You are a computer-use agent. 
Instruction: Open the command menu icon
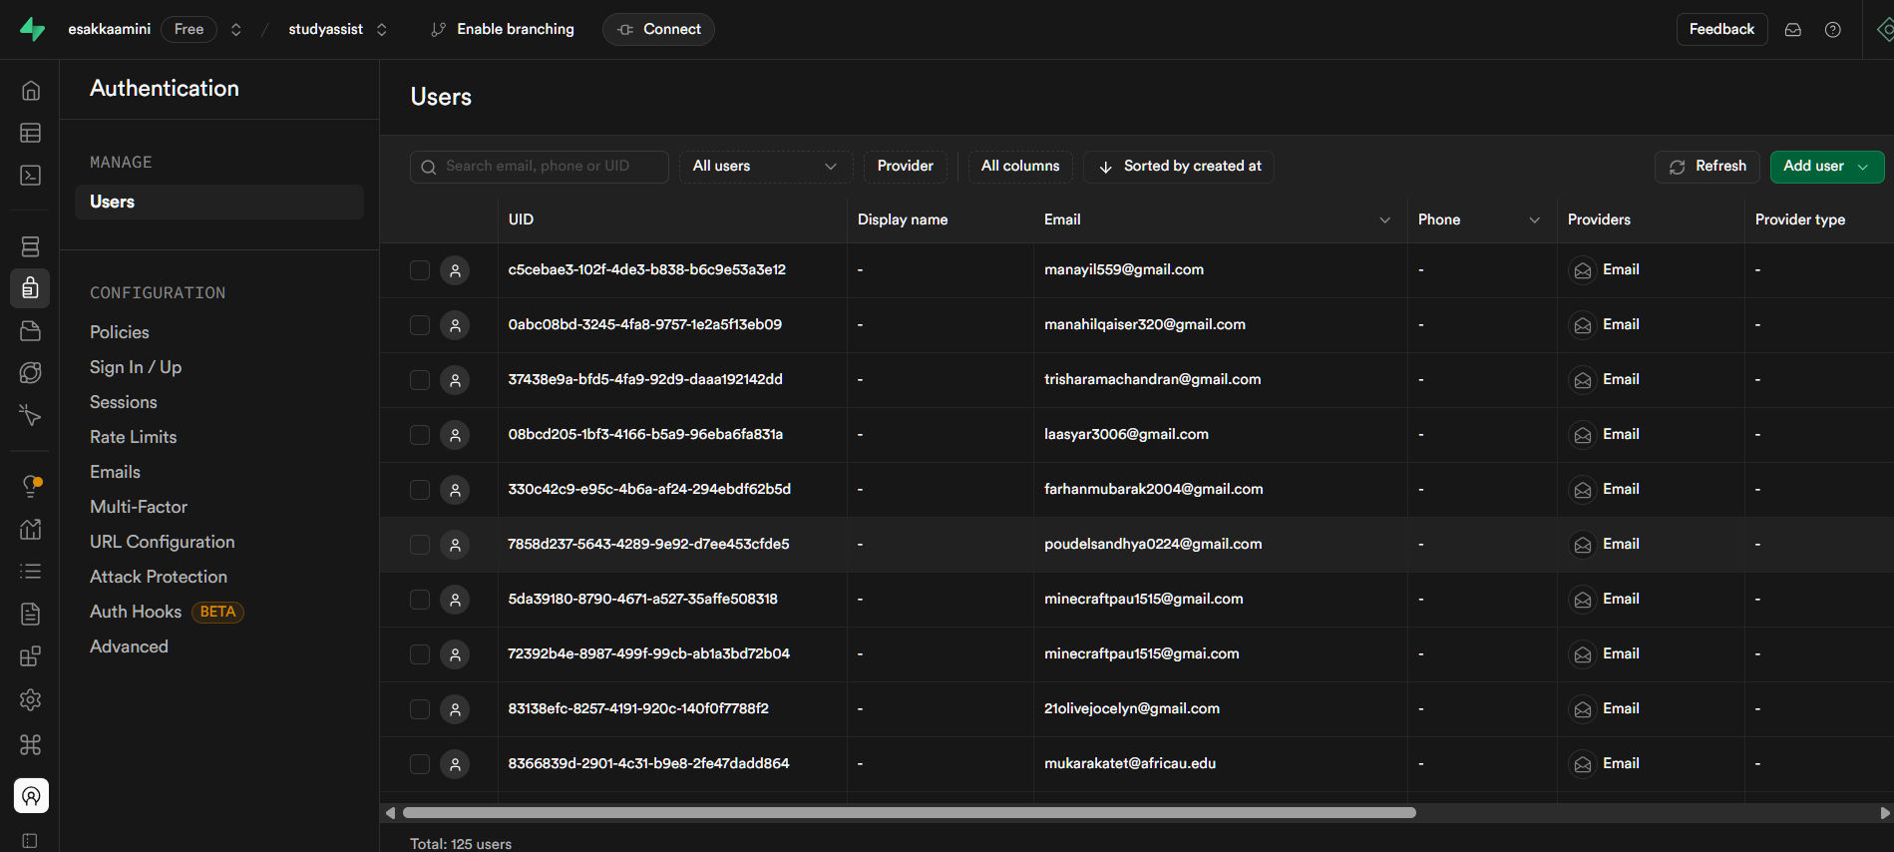coord(31,744)
